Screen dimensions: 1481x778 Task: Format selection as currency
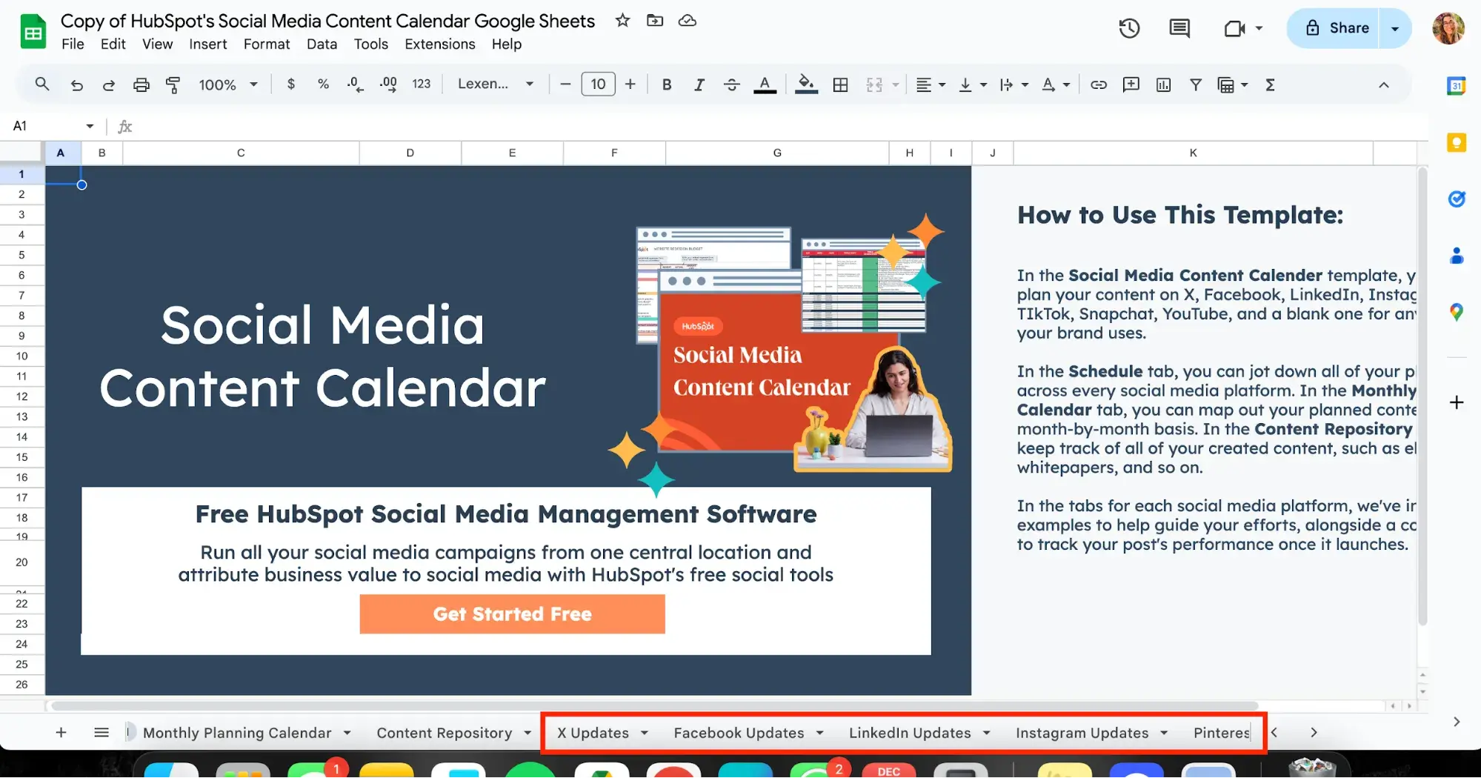290,84
